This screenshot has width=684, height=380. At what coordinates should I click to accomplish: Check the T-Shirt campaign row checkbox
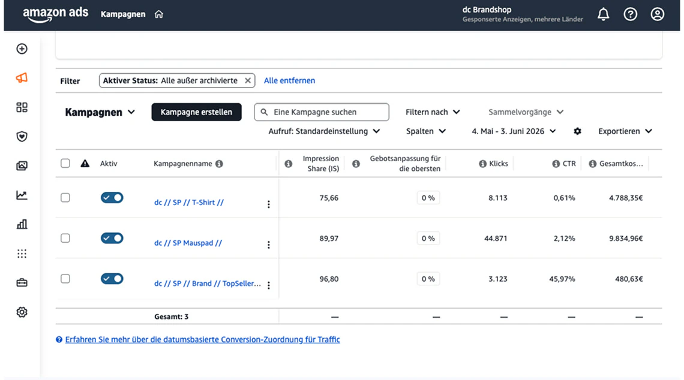click(65, 198)
